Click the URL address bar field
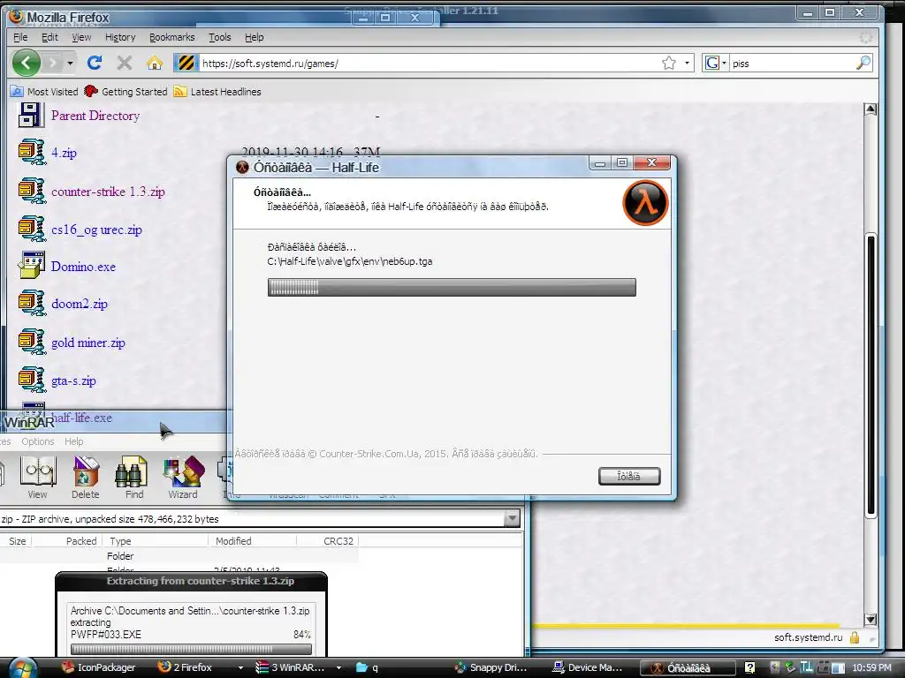The height and width of the screenshot is (678, 905). [x=427, y=63]
